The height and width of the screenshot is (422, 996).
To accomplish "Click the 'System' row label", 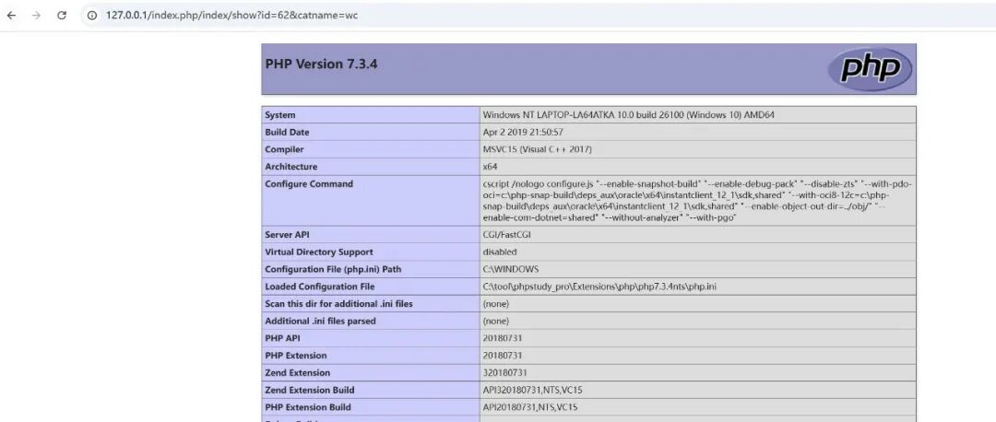I will tap(280, 115).
